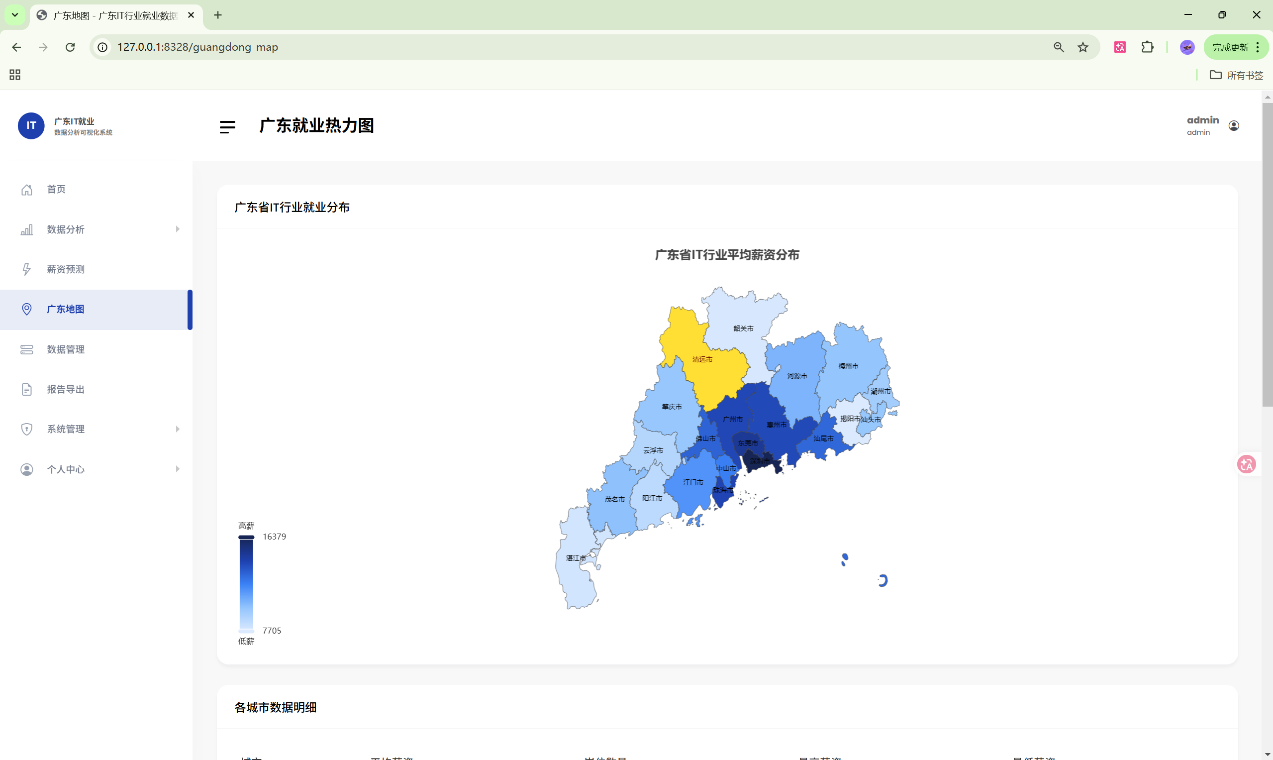Click the 完成更新 button
This screenshot has height=760, width=1273.
1230,47
